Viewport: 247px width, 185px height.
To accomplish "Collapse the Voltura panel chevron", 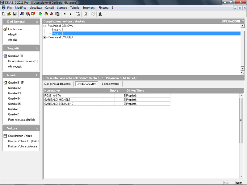I will click(37, 129).
